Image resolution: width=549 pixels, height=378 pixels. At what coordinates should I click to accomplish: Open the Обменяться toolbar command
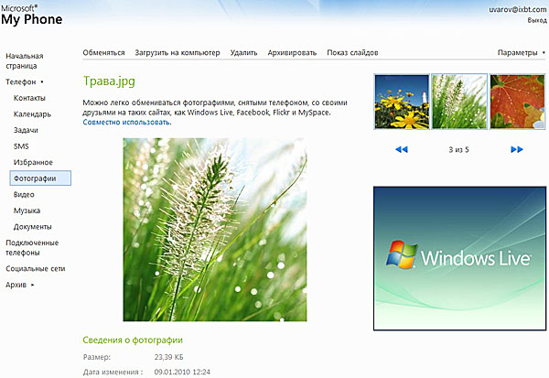click(x=103, y=52)
